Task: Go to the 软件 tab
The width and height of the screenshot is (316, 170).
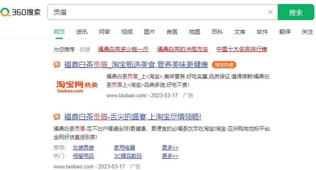Action: coord(262,32)
